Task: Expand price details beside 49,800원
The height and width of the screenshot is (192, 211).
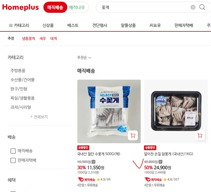Action: [x=160, y=162]
